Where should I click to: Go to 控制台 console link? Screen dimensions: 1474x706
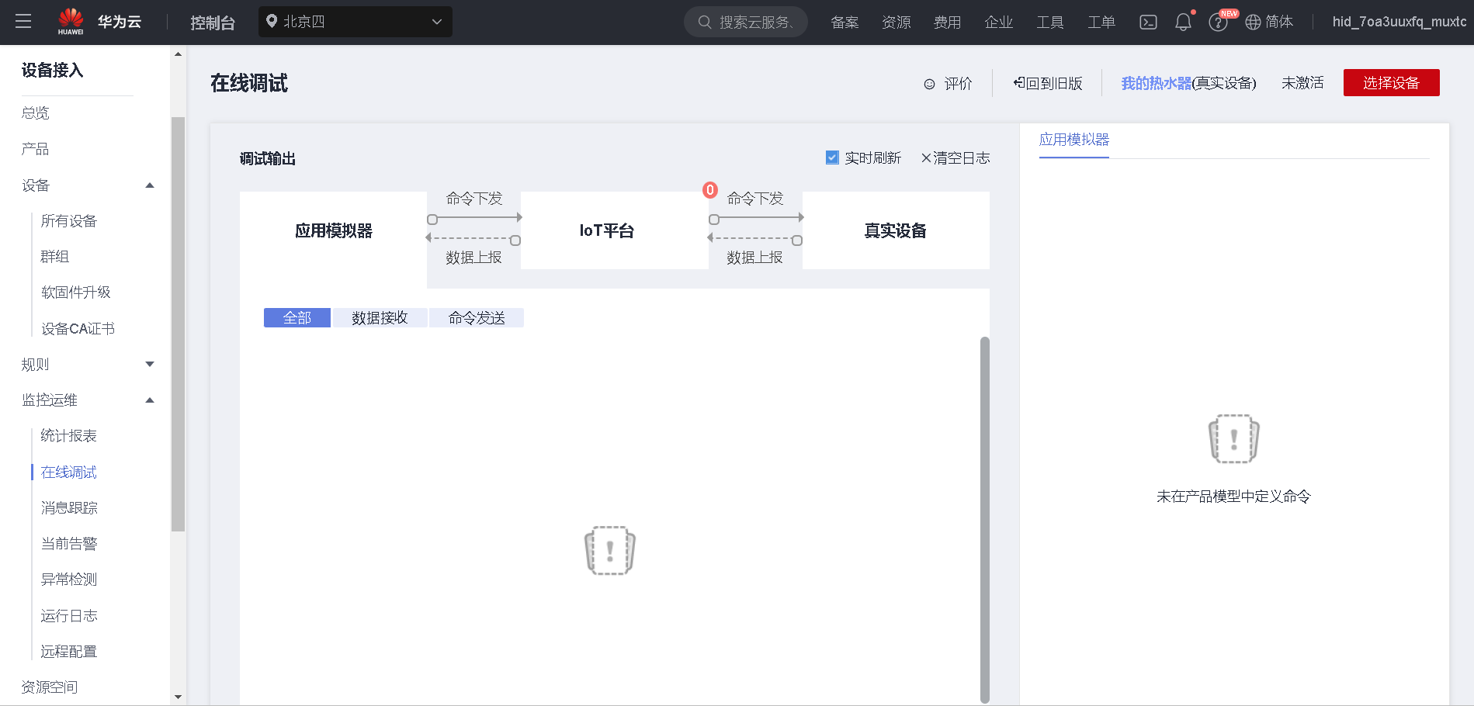coord(213,22)
